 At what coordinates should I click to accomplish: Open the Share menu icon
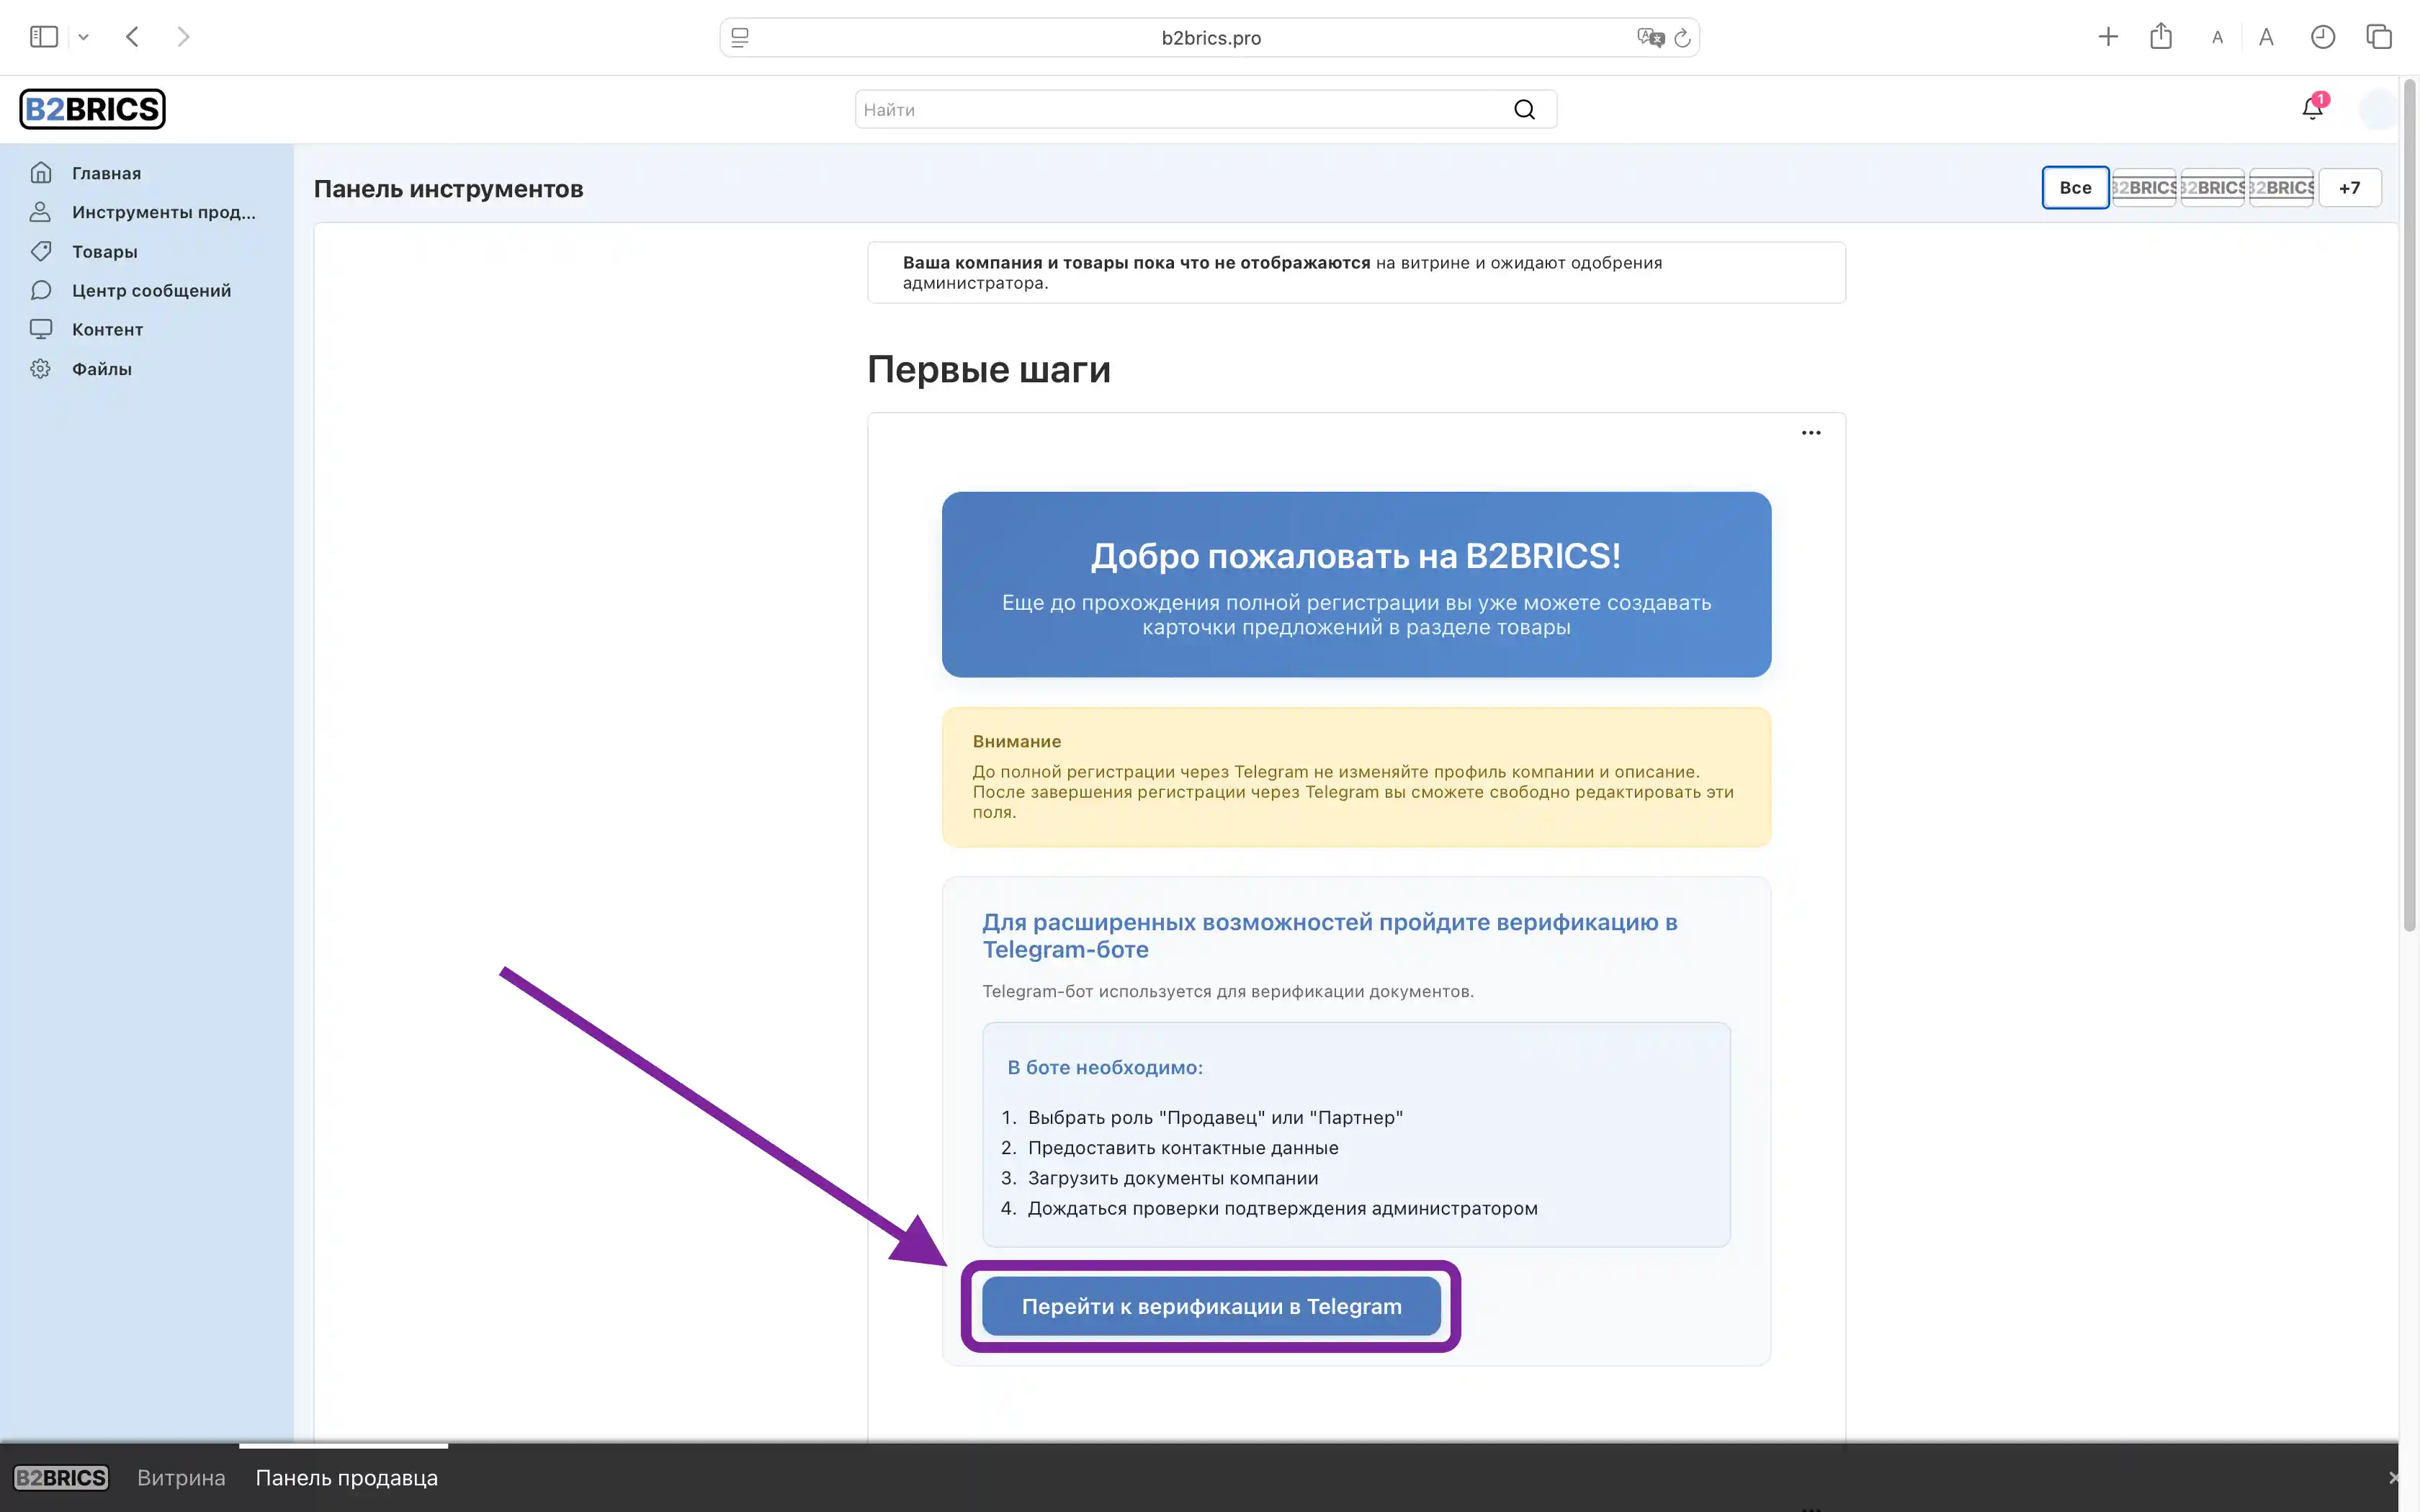click(2161, 36)
